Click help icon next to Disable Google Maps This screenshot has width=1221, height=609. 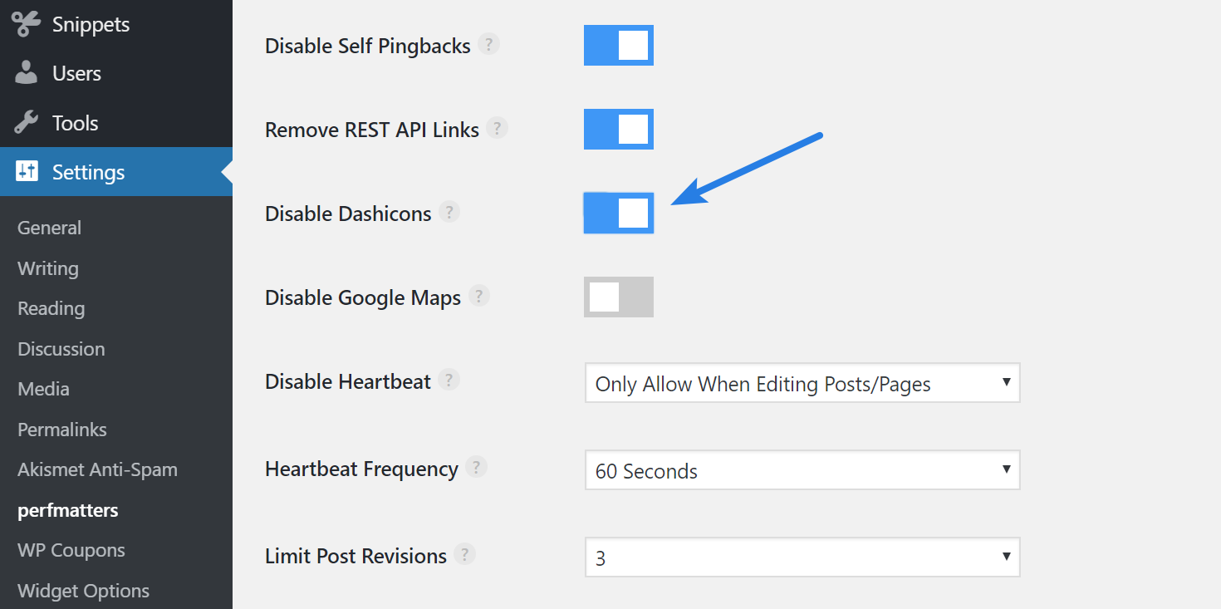click(478, 297)
